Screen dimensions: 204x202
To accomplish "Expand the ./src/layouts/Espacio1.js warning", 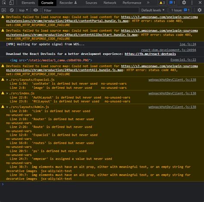I will pyautogui.click(x=7, y=79).
